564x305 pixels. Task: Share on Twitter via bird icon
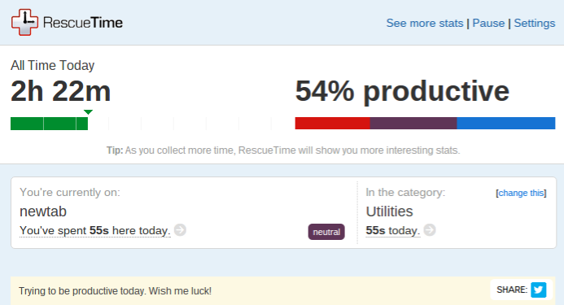(538, 290)
